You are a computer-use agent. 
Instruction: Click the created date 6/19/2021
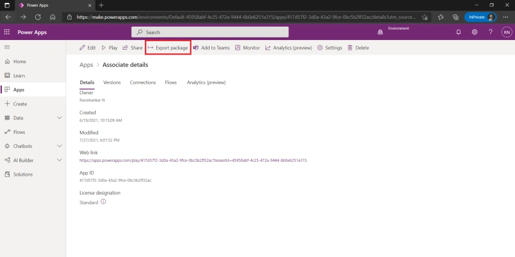coord(101,120)
